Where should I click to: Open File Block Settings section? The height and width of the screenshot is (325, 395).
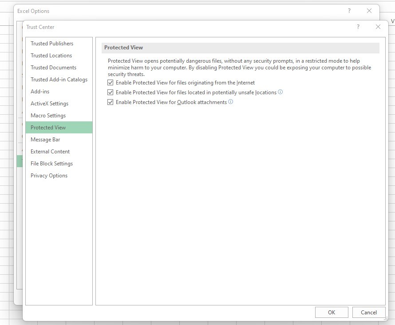[59, 164]
